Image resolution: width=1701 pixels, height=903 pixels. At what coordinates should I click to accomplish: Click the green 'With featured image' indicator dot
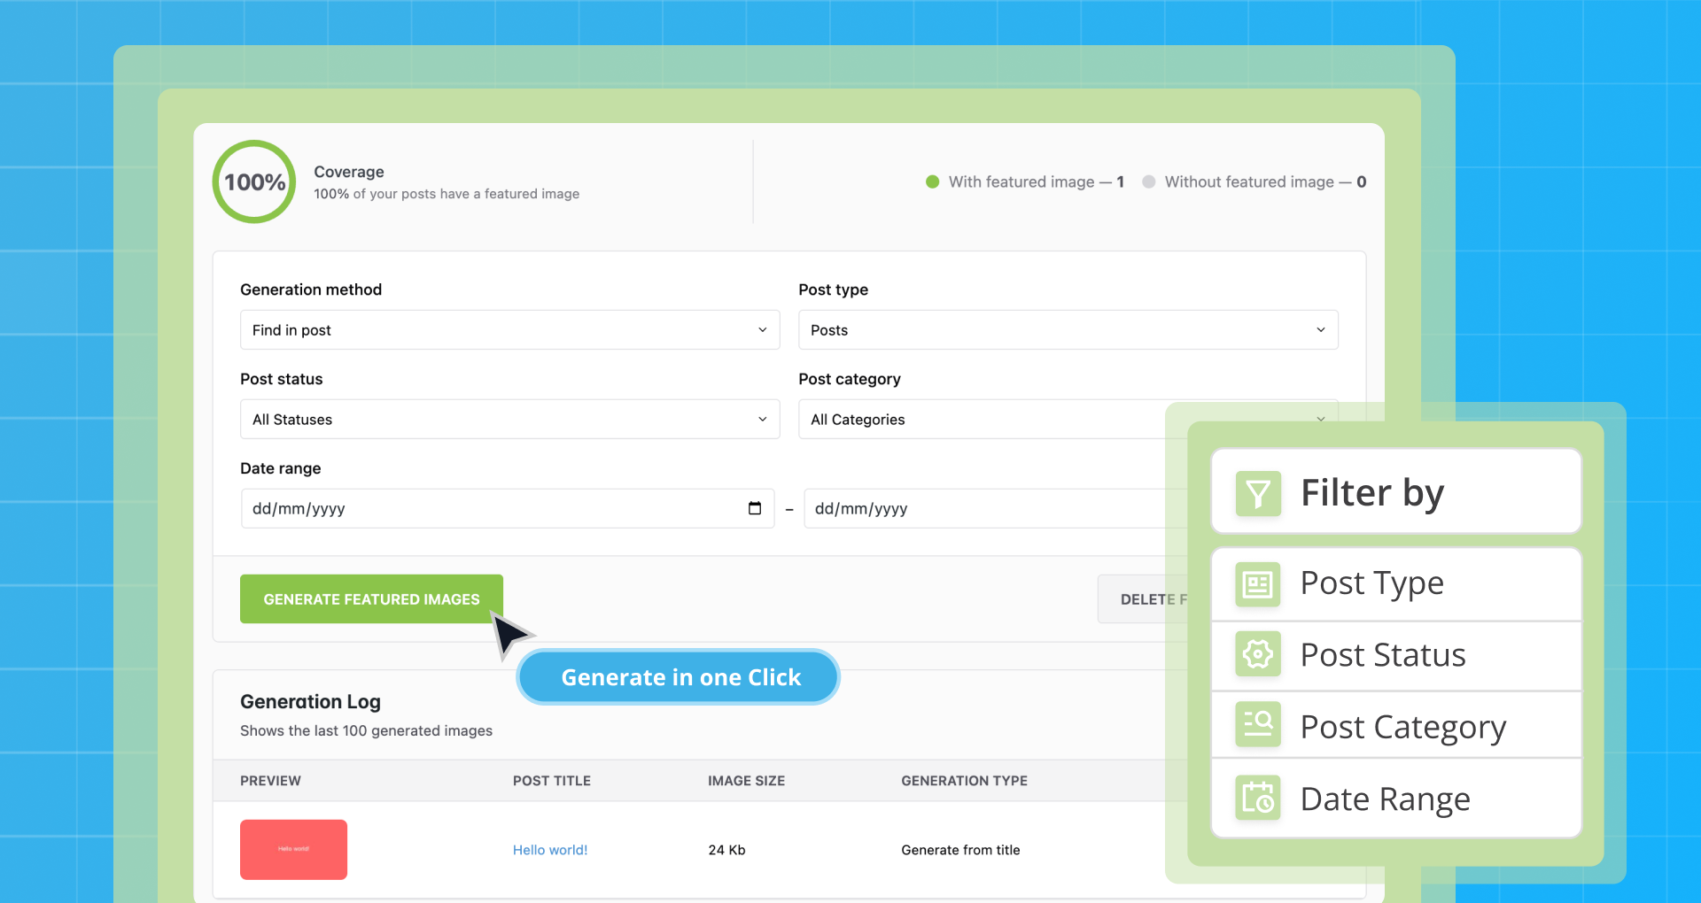click(932, 181)
